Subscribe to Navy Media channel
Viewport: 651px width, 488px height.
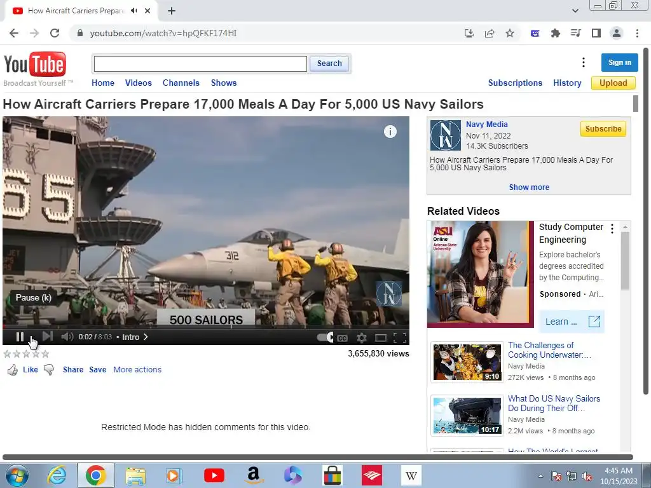tap(603, 128)
